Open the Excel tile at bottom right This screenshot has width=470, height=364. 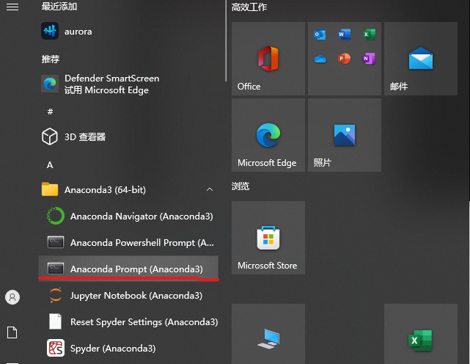(x=421, y=334)
